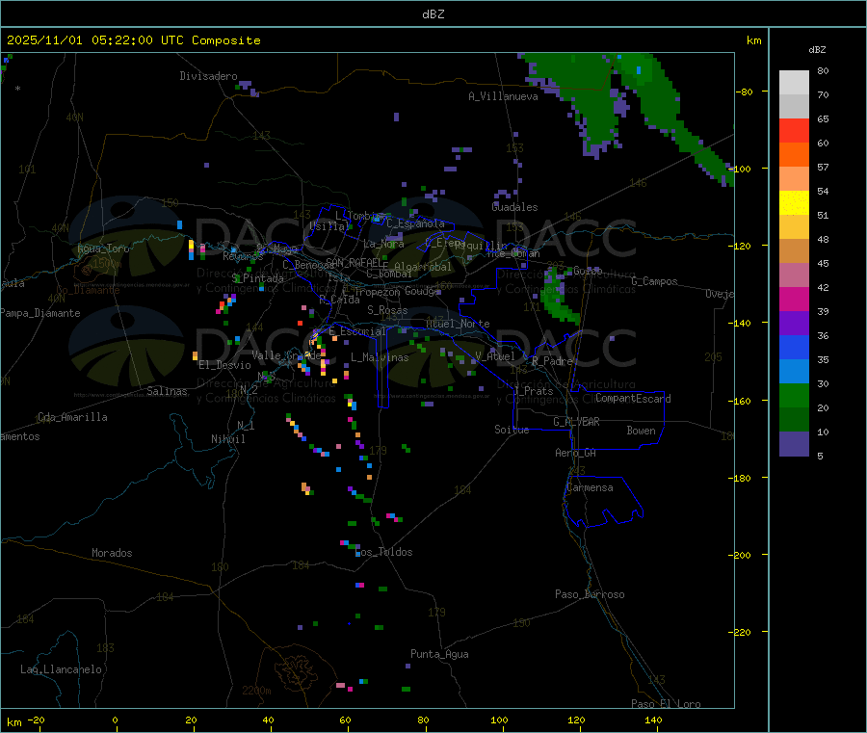
Task: Click the '140' km mark on the horizontal axis
Action: click(x=653, y=720)
